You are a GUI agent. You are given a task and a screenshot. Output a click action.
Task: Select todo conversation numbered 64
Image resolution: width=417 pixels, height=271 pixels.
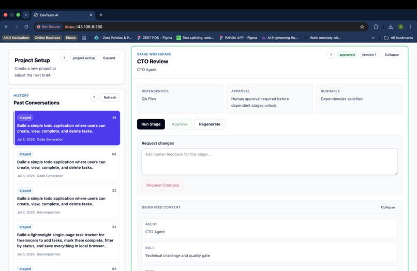tap(67, 165)
